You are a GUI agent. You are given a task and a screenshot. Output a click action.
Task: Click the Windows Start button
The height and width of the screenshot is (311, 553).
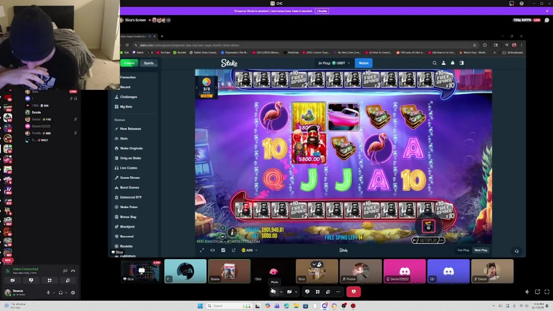pyautogui.click(x=200, y=306)
